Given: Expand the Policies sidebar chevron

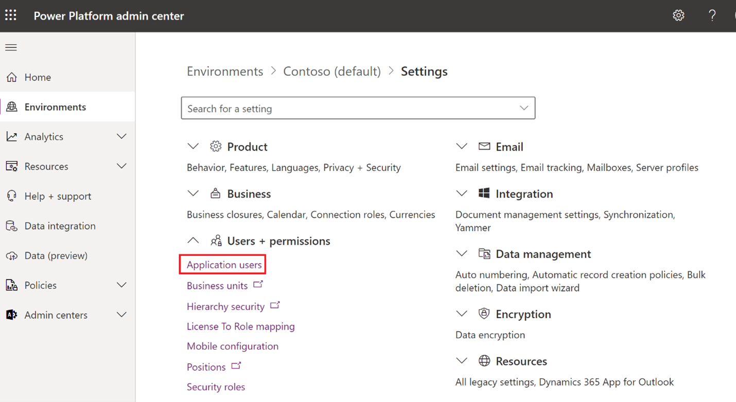Looking at the screenshot, I should [x=121, y=285].
